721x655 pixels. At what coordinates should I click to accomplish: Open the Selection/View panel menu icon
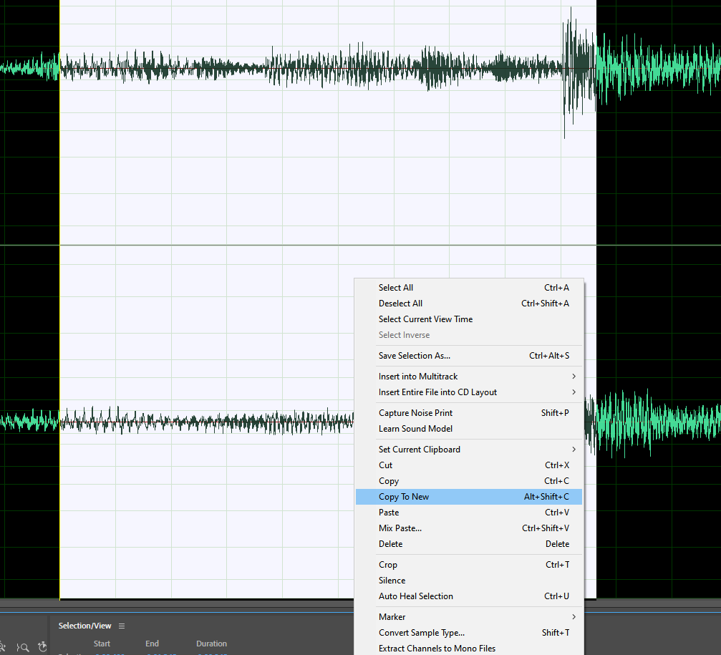tap(122, 626)
